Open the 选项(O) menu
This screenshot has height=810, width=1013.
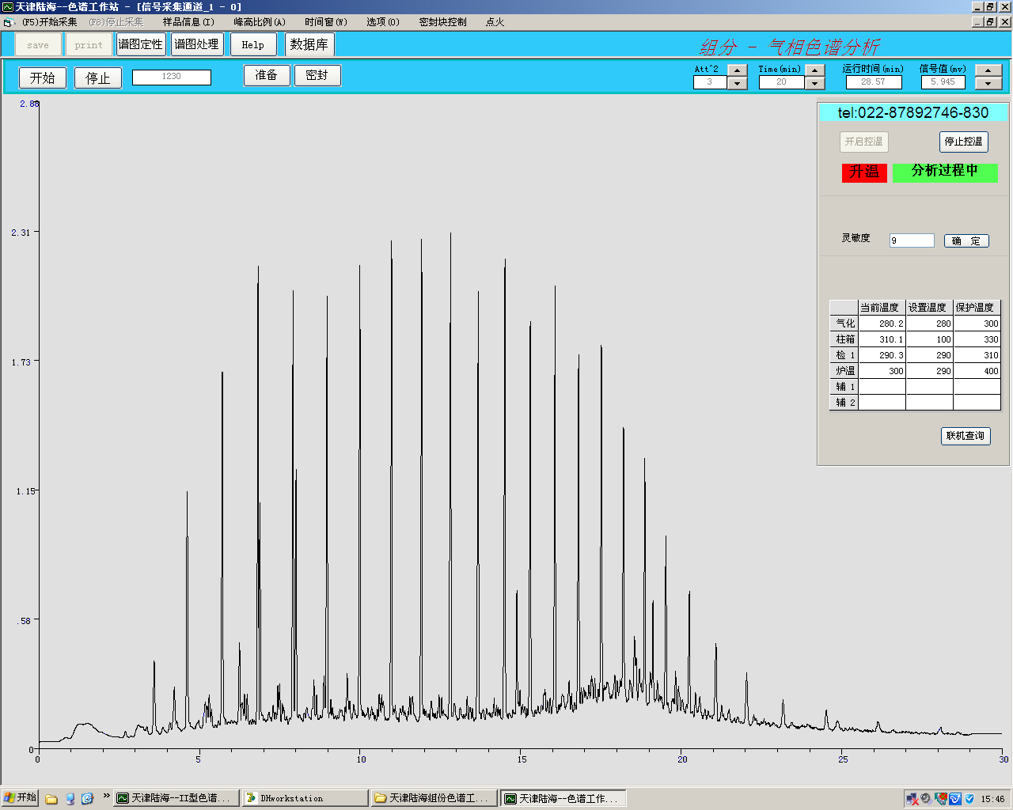(x=383, y=22)
